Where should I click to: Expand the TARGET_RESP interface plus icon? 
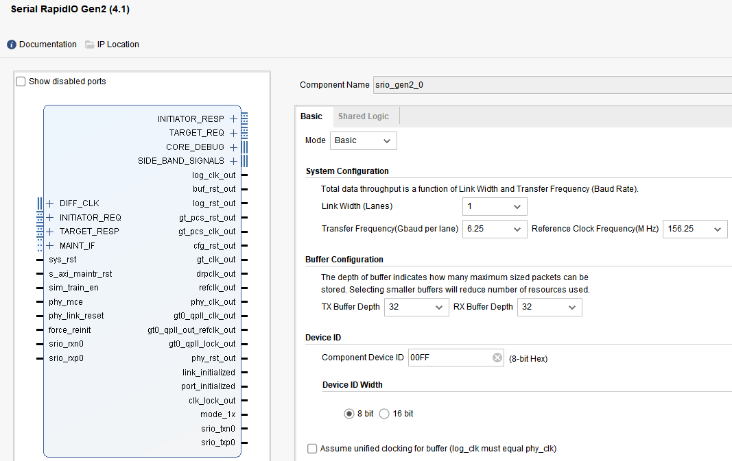[x=50, y=232]
